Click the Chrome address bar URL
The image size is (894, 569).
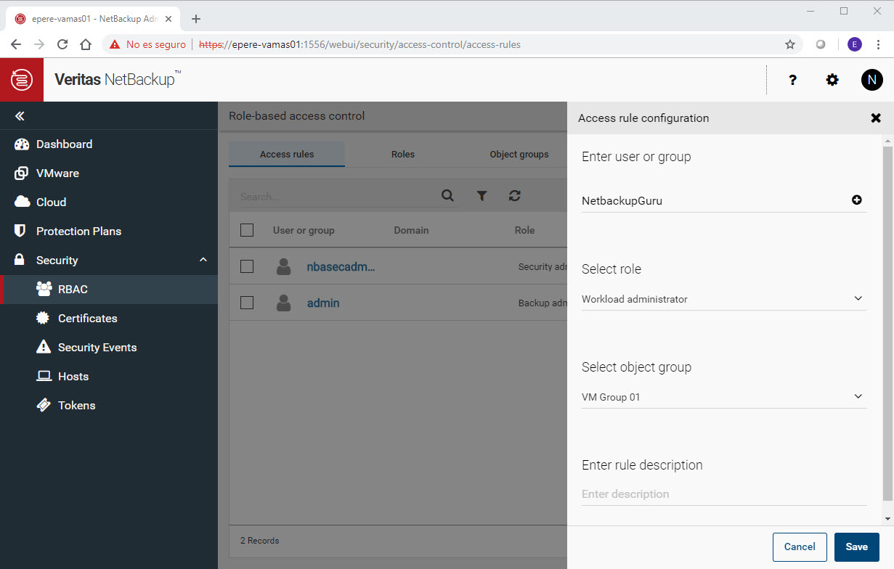(359, 44)
